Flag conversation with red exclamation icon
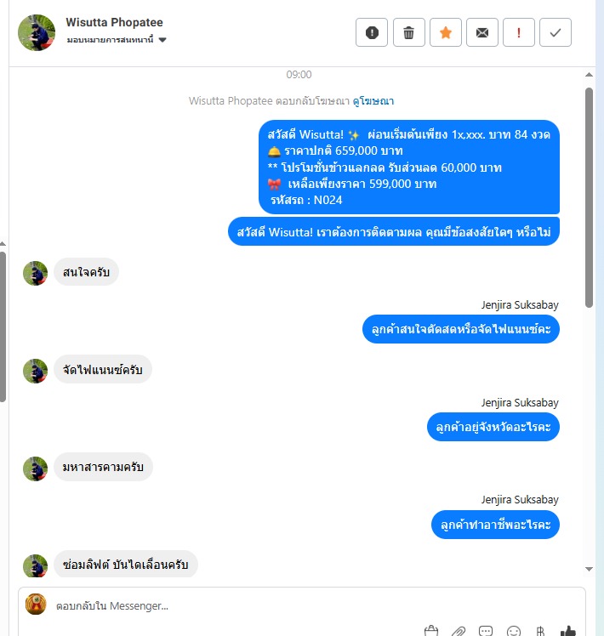Screen dimensions: 604x636 click(x=518, y=32)
